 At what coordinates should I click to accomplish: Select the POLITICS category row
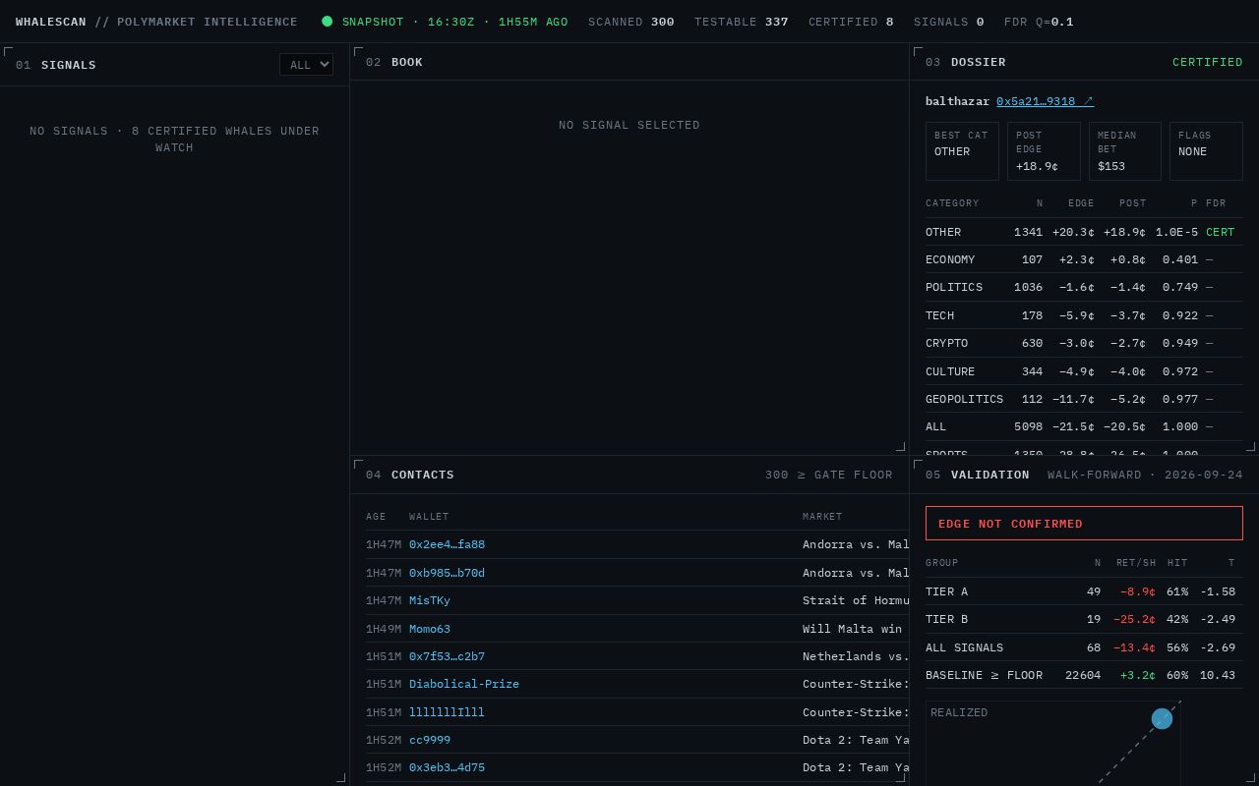click(1084, 287)
